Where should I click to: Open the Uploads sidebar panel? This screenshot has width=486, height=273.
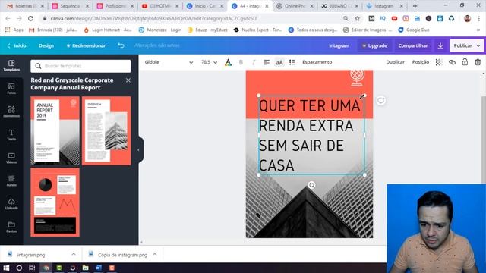pos(11,204)
